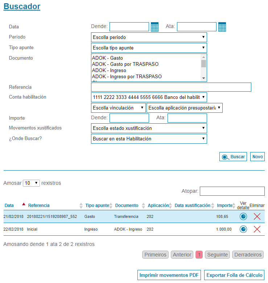Click 'Imprimir movementos PDF' button
Image resolution: width=268 pixels, height=283 pixels.
click(169, 275)
